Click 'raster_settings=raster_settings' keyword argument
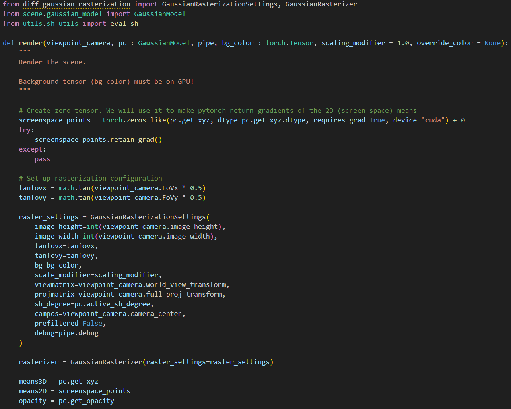Viewport: 511px width, 409px height. point(208,362)
